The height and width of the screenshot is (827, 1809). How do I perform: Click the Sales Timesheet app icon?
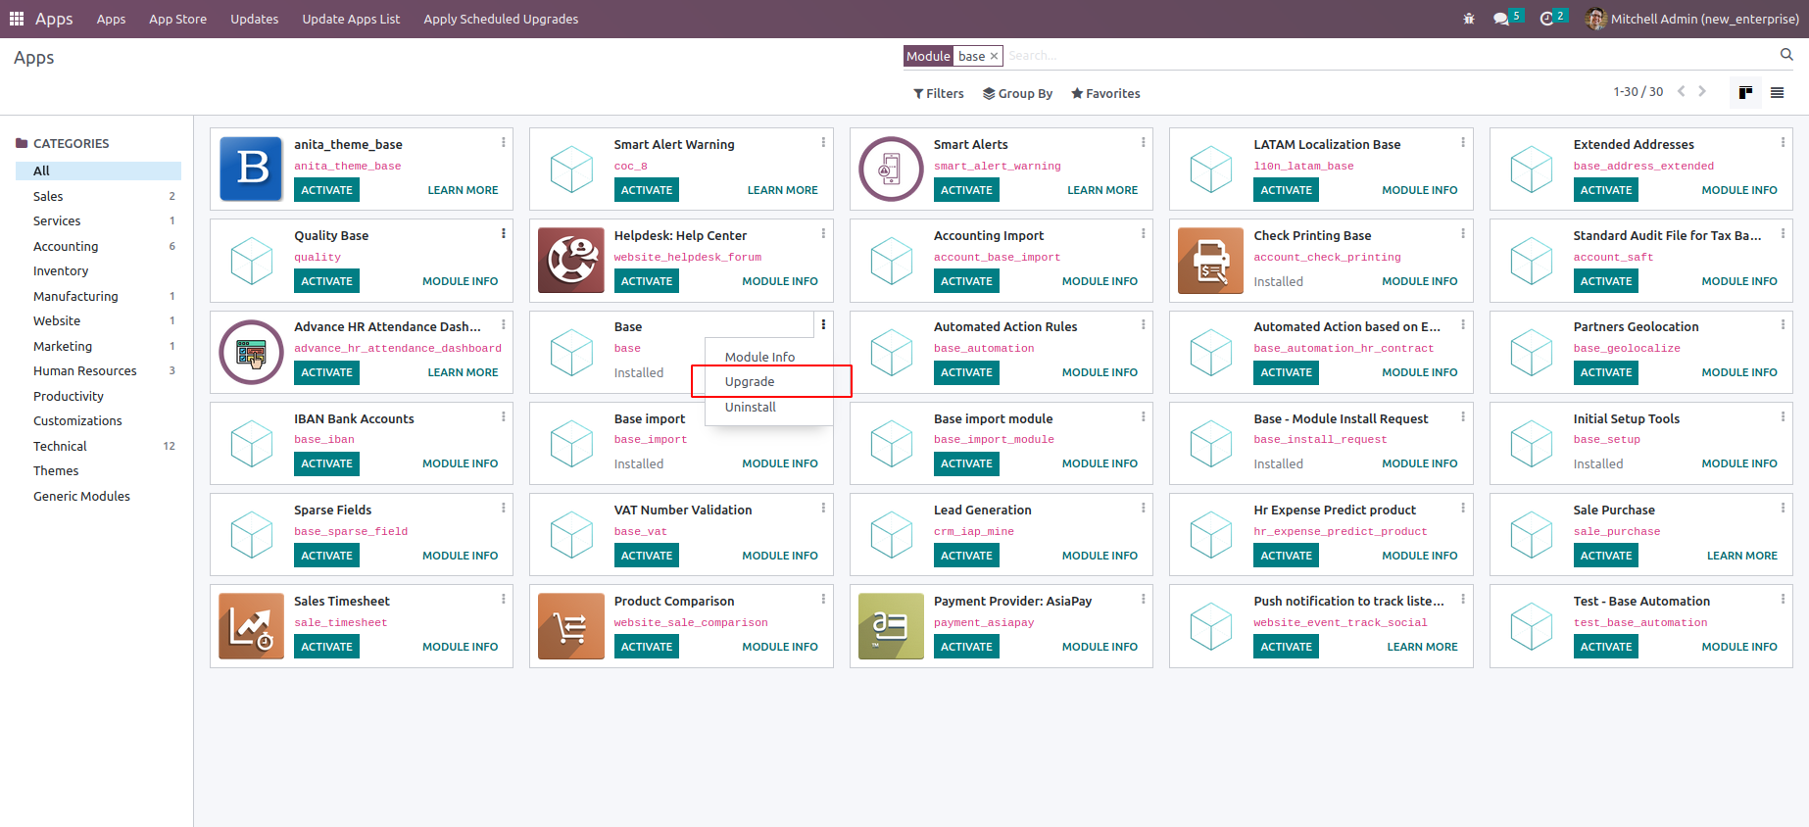click(x=252, y=625)
